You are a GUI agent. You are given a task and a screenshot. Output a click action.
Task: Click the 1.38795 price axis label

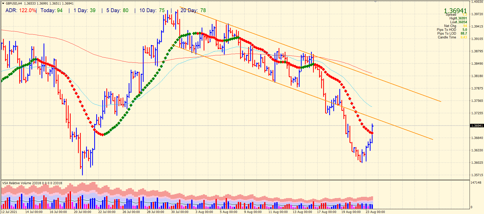click(x=477, y=51)
